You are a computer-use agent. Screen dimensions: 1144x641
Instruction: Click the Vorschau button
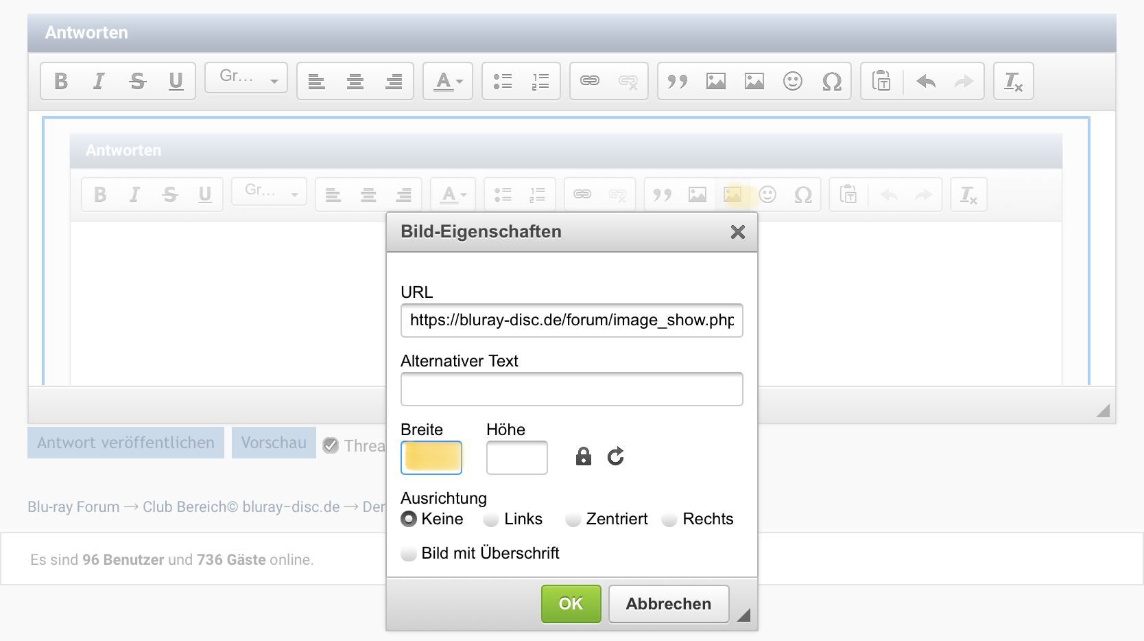point(274,443)
